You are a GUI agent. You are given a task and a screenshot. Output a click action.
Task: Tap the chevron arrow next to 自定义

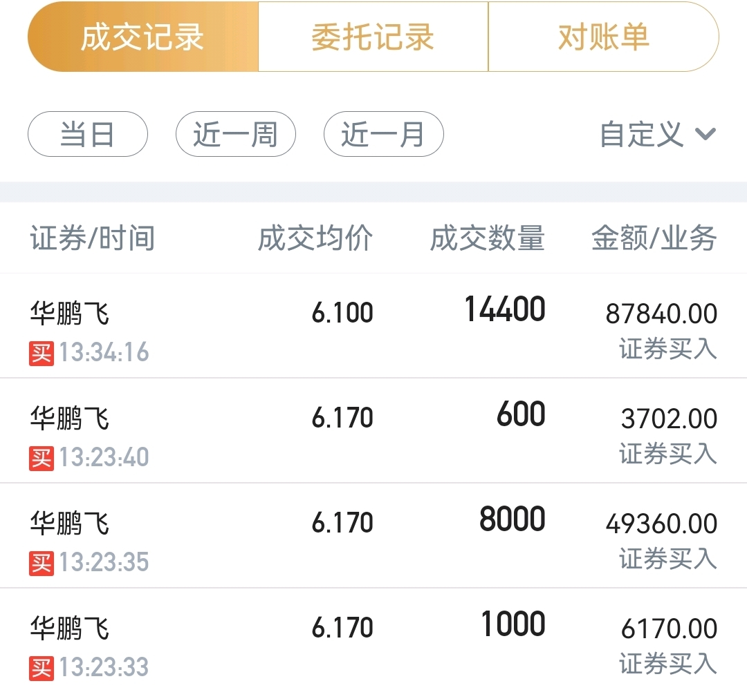(705, 135)
